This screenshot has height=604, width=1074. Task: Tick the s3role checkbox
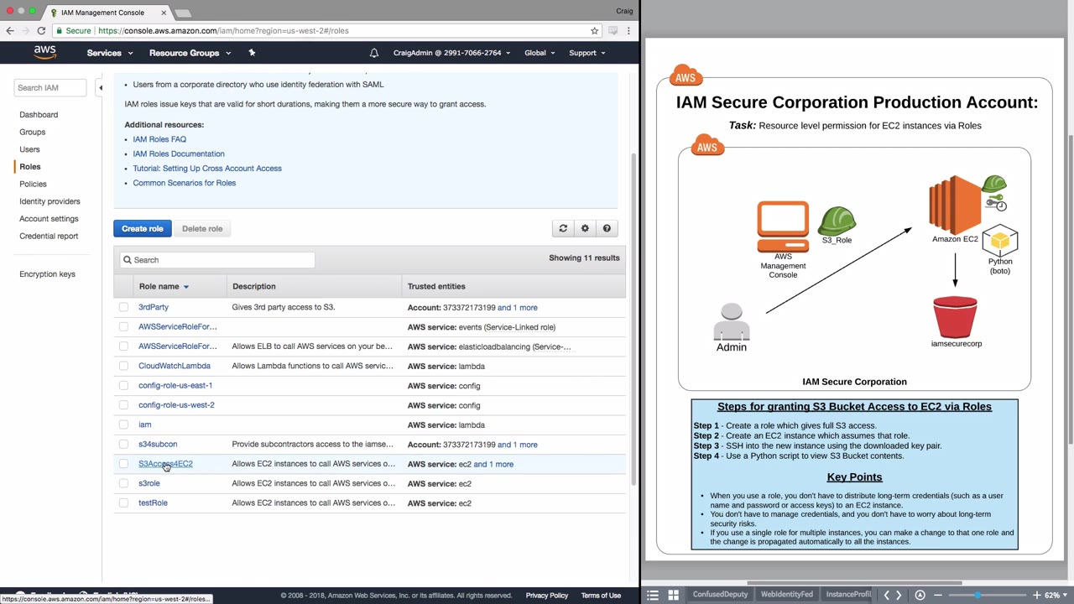point(123,483)
